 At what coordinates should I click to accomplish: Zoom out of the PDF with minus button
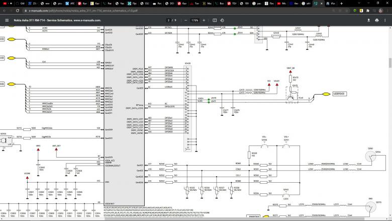186,20
